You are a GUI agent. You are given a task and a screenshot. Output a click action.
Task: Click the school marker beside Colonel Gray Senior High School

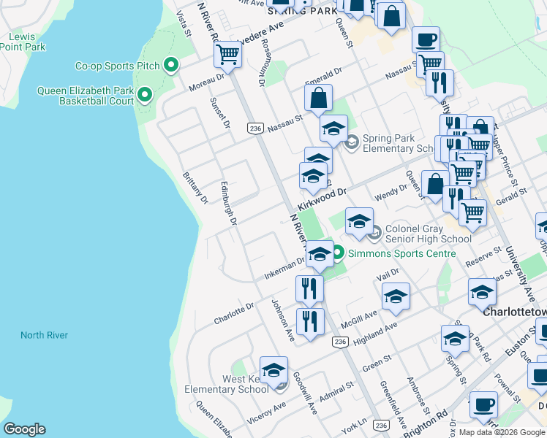359,222
